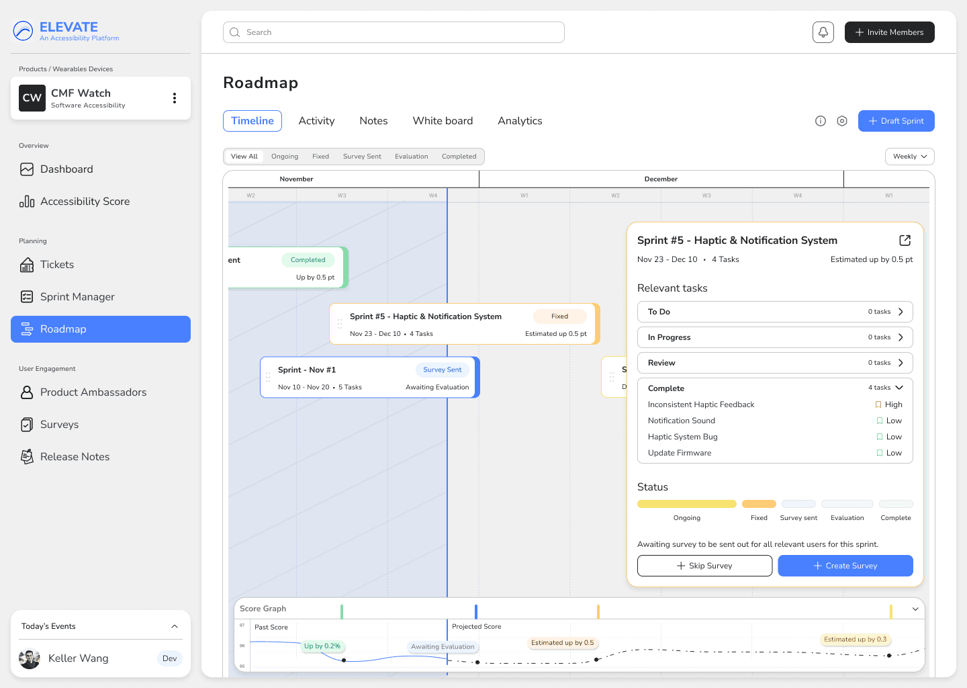Click the Search input field
This screenshot has height=688, width=967.
[x=394, y=32]
